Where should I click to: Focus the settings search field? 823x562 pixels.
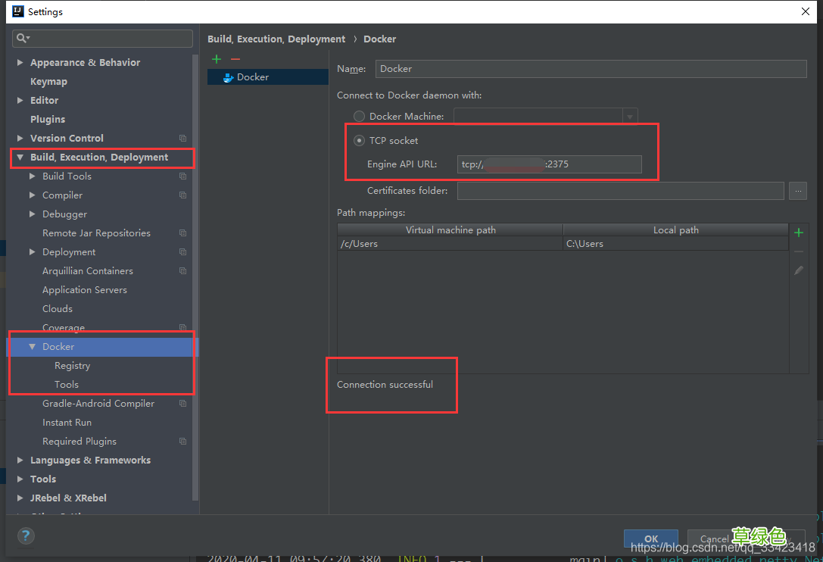102,39
